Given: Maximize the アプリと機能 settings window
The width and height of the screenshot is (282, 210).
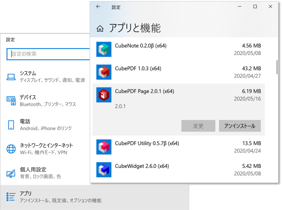Looking at the screenshot, I should [255, 7].
